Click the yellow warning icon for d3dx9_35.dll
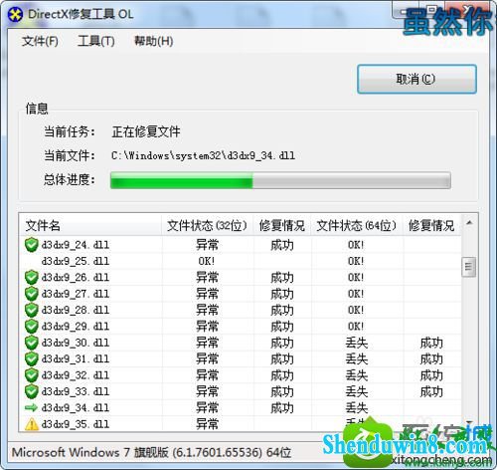This screenshot has height=470, width=497. pyautogui.click(x=32, y=424)
